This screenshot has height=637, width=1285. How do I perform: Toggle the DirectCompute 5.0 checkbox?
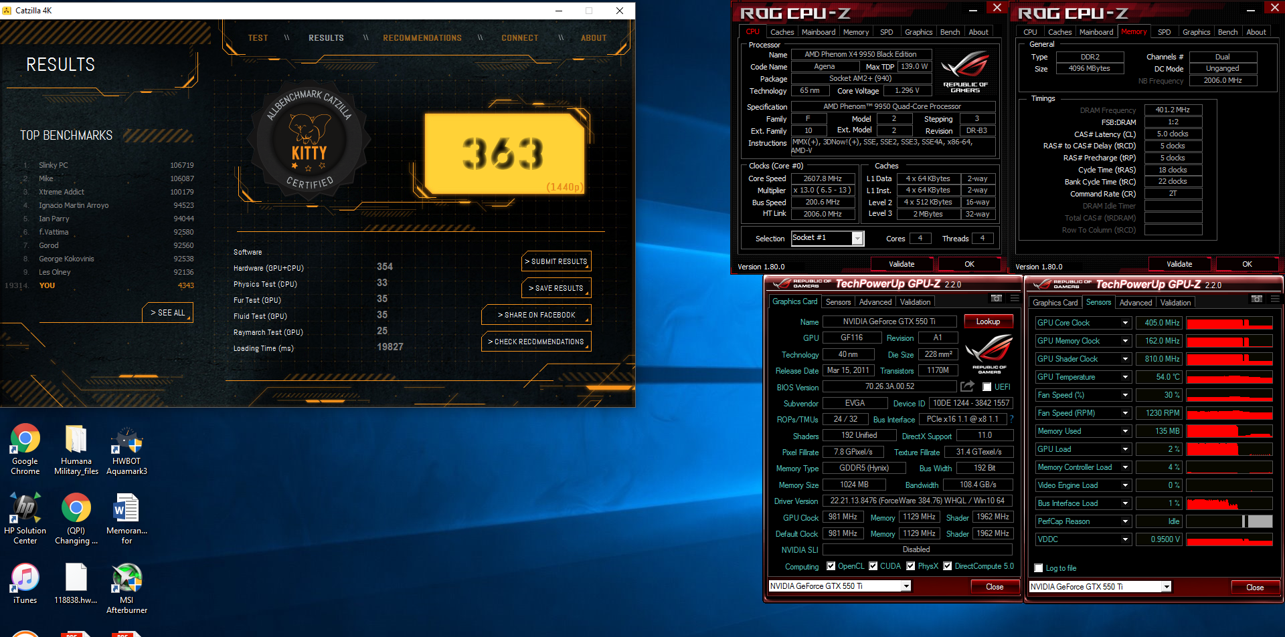click(948, 566)
